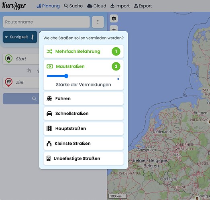
Task: Open the map layers icon
Action: (x=114, y=18)
